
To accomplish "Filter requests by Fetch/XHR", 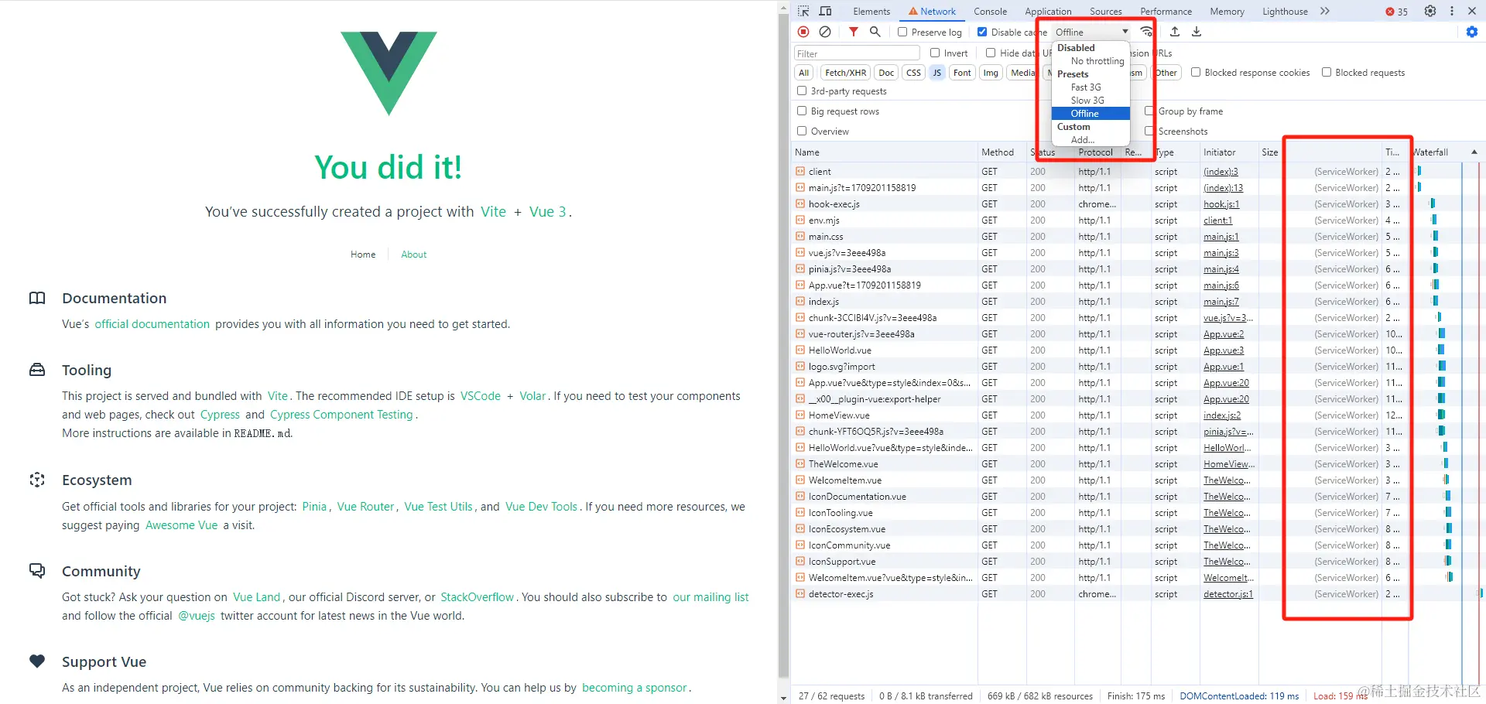I will pos(845,73).
